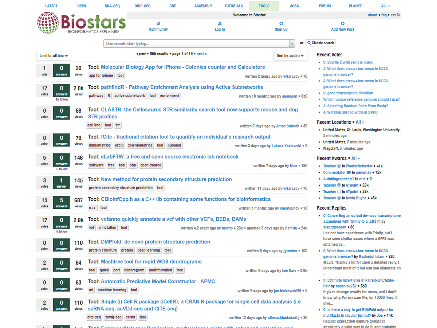Open the RSS feed icon
This screenshot has width=437, height=328.
click(x=398, y=15)
